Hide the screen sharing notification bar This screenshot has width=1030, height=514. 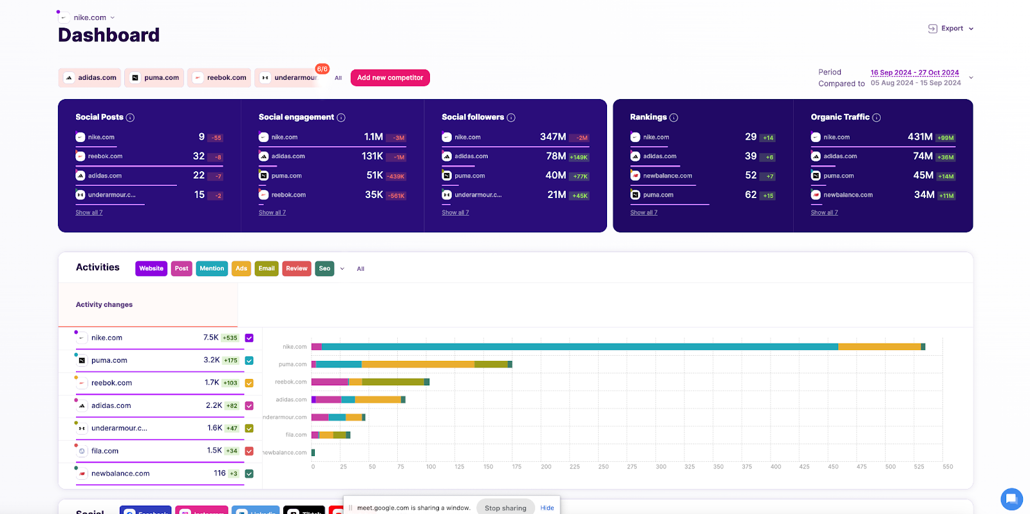[x=547, y=508]
